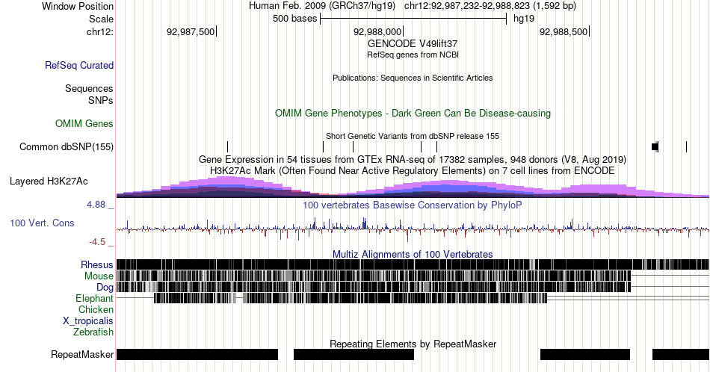
Task: Click the Scale label
Action: (102, 19)
